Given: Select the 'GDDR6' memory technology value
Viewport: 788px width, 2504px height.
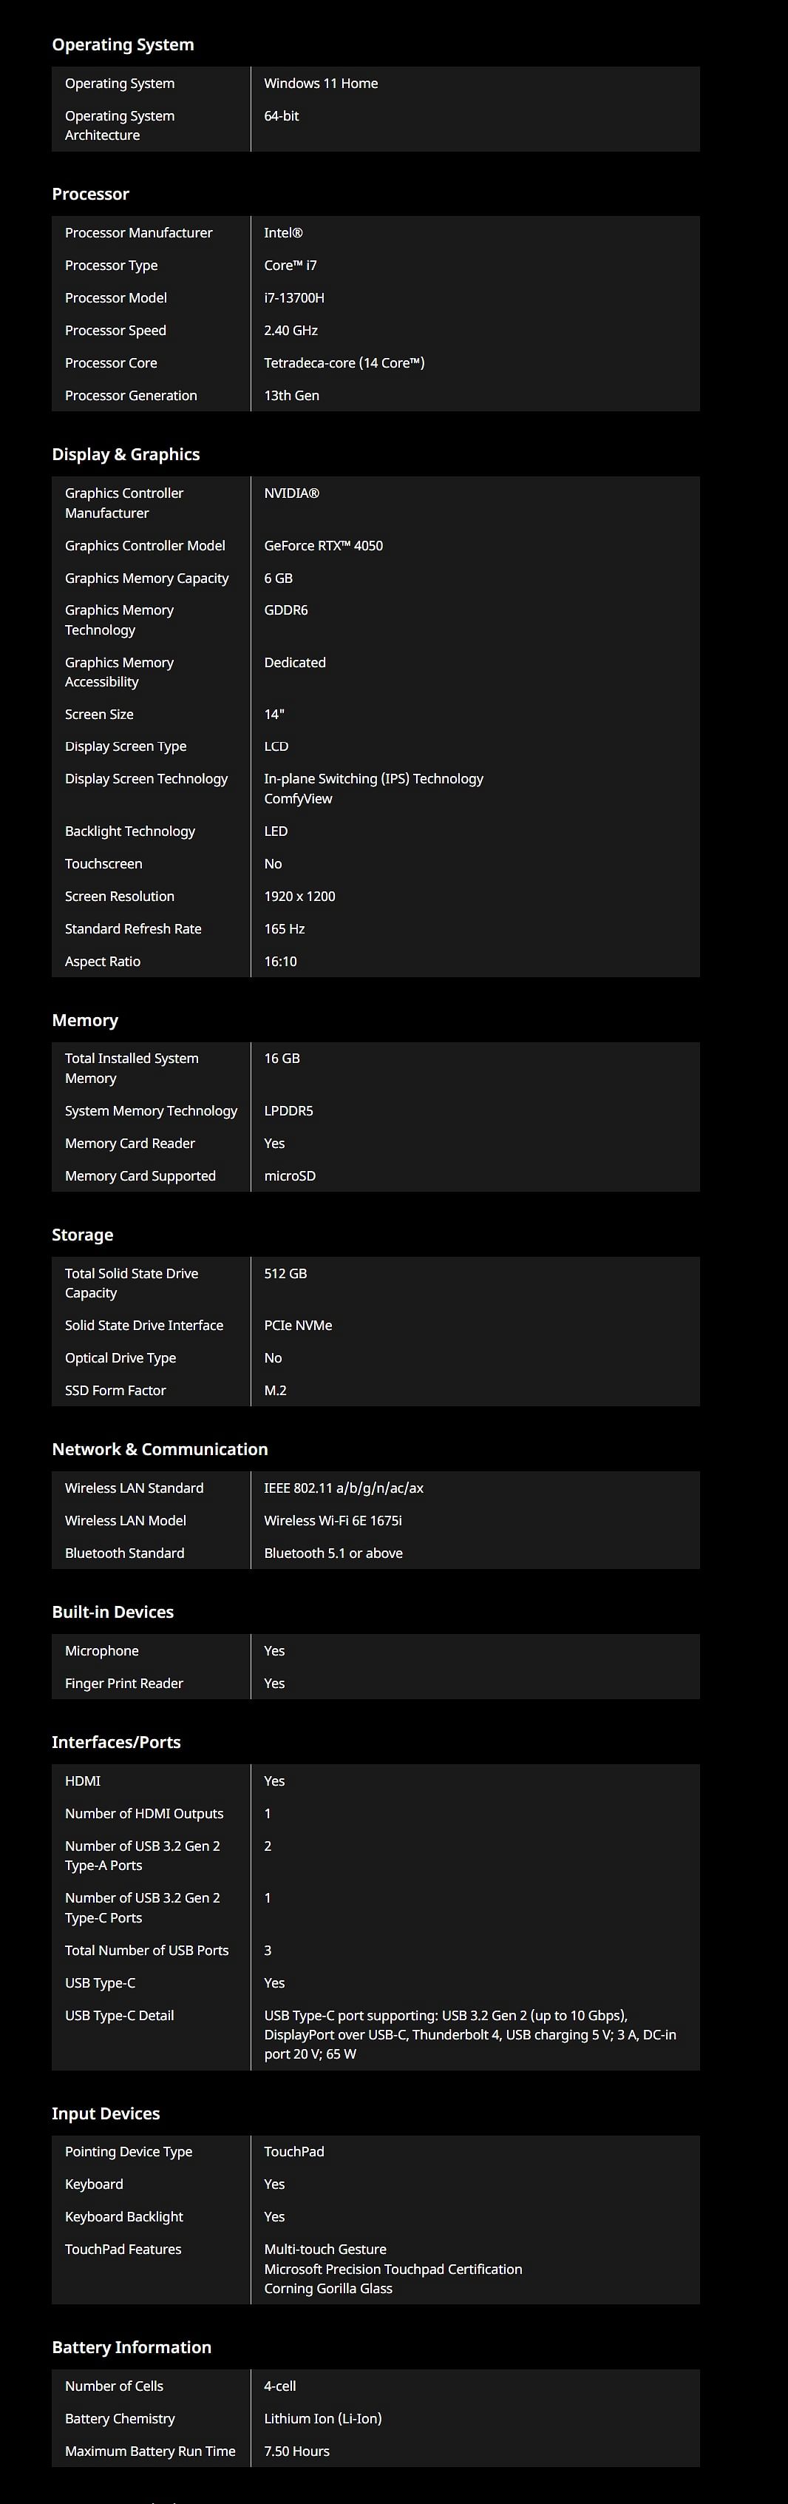Looking at the screenshot, I should tap(285, 610).
